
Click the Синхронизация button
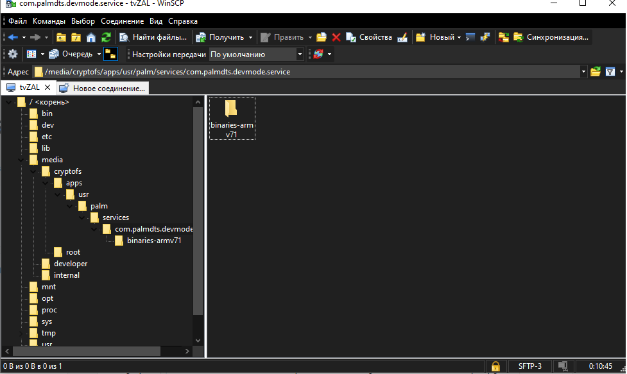click(550, 37)
